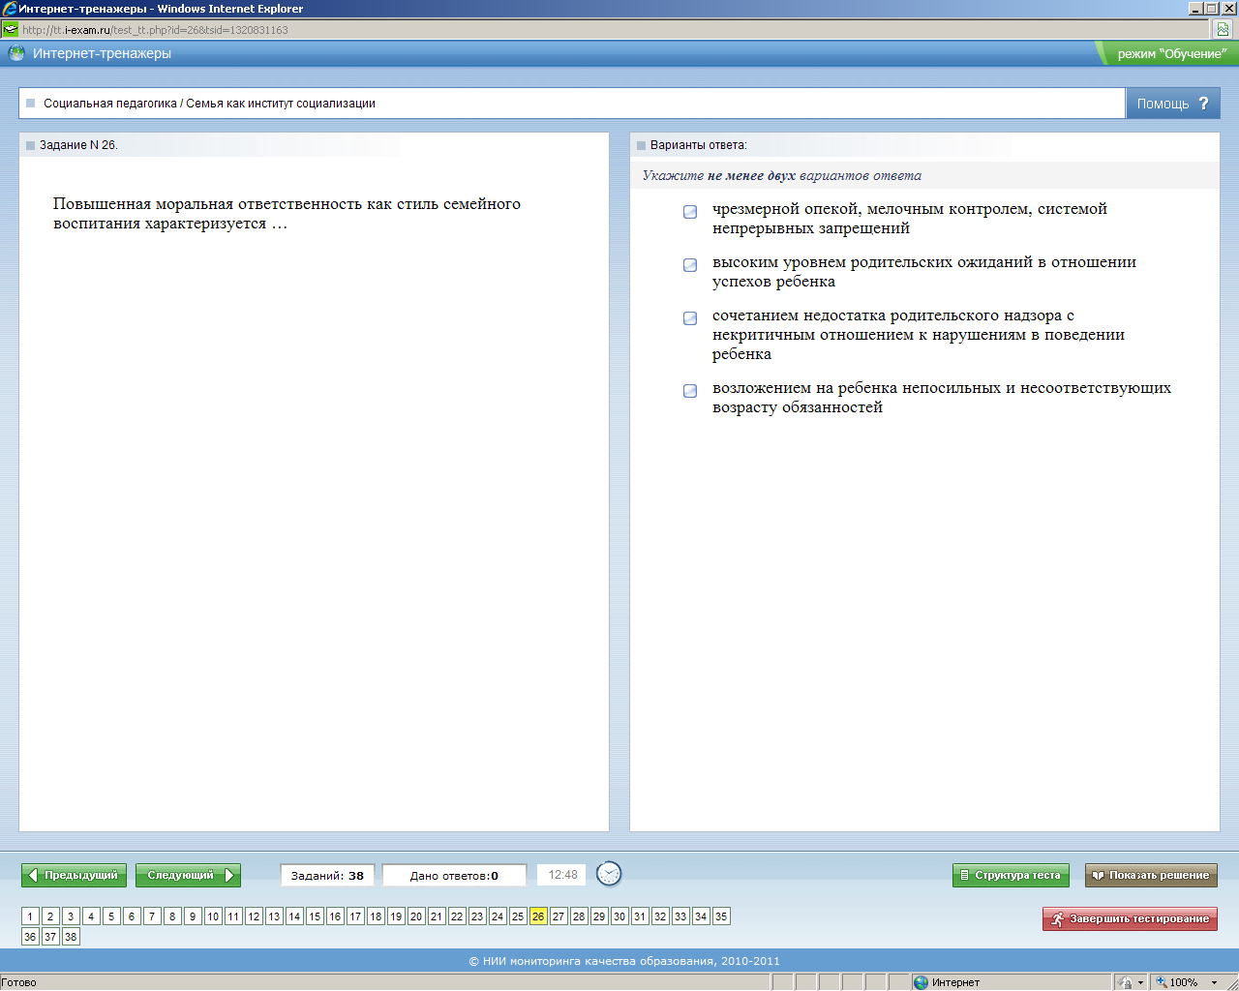Click Завершить тестирование button
Screen dimensions: 1239x991
[1130, 918]
